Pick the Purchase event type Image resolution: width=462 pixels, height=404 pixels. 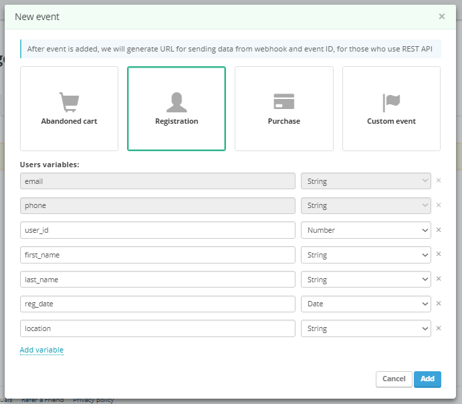point(283,108)
